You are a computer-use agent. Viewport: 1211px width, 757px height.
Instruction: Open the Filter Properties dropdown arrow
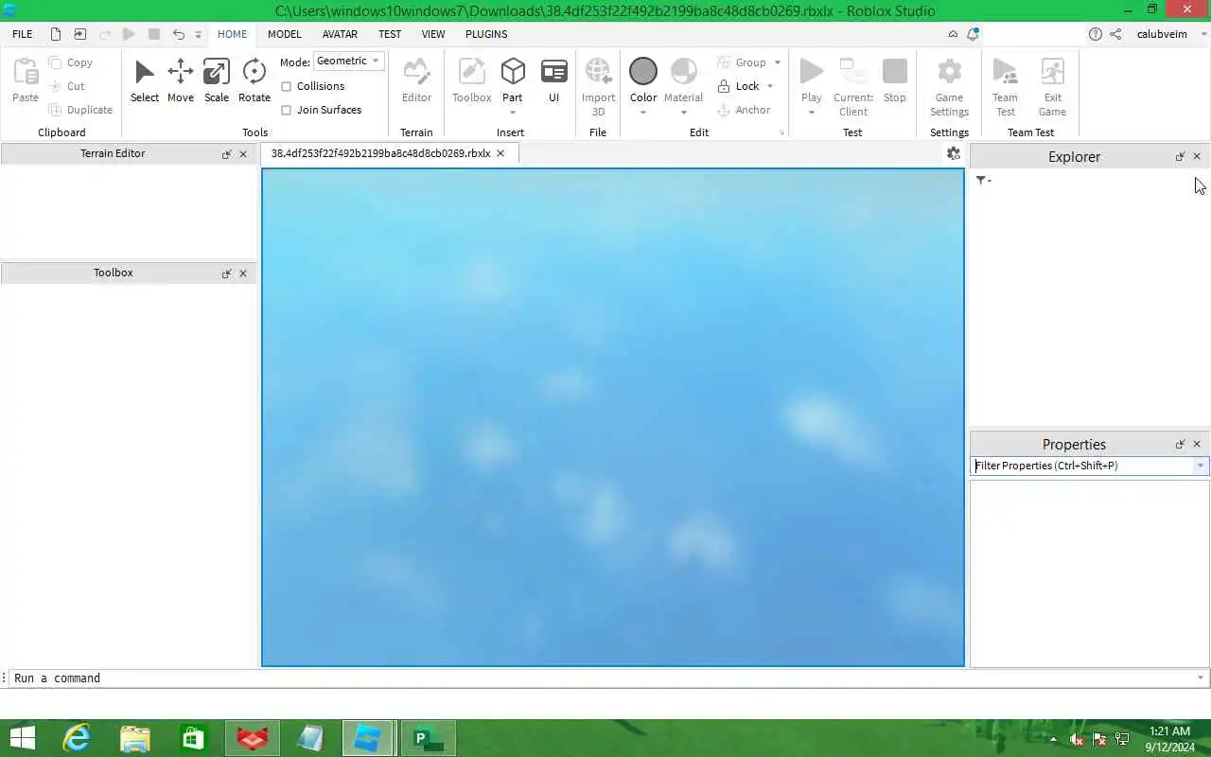tap(1201, 466)
